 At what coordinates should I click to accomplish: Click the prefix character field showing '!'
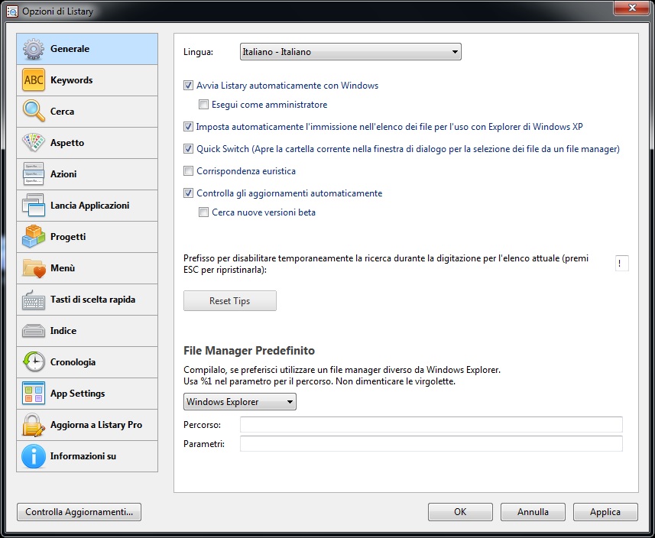click(622, 264)
